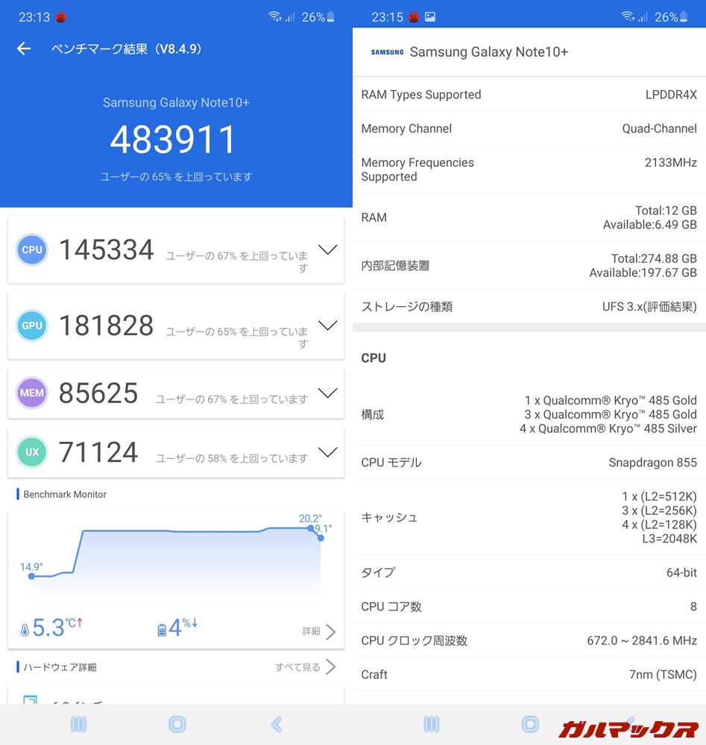This screenshot has height=745, width=706.
Task: Select the GPU score badge icon
Action: click(31, 326)
